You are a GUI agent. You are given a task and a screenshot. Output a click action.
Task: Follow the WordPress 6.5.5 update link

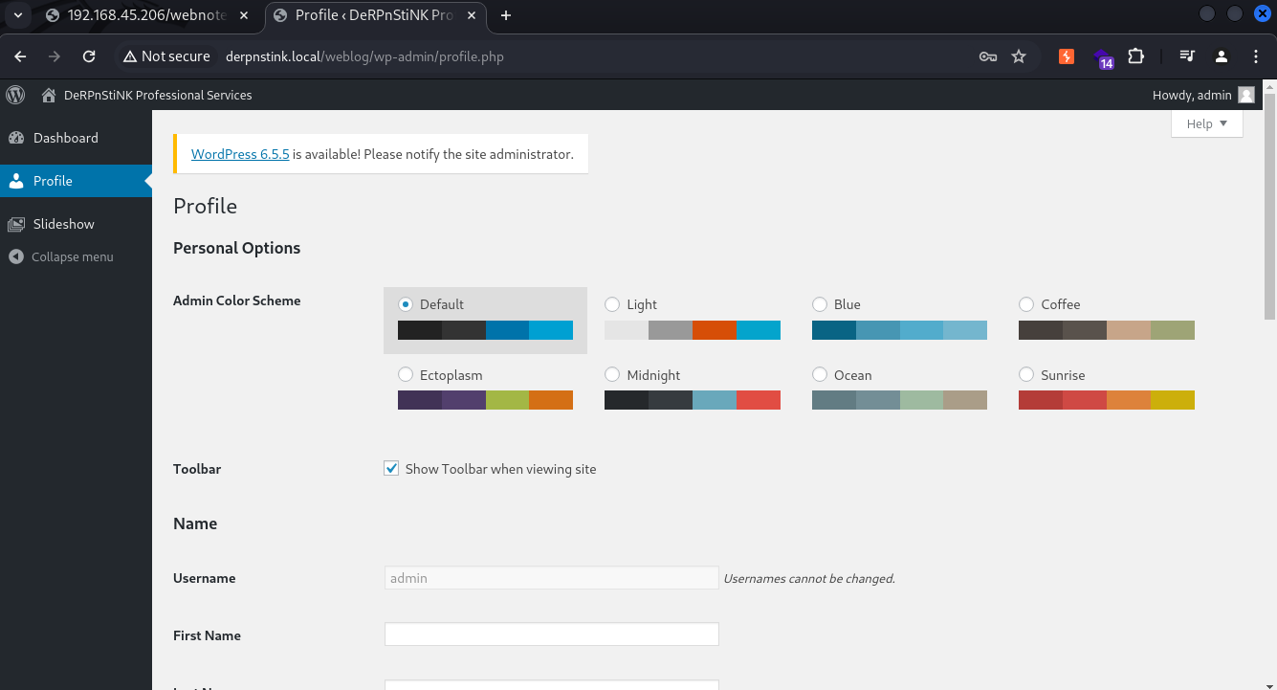pos(240,154)
